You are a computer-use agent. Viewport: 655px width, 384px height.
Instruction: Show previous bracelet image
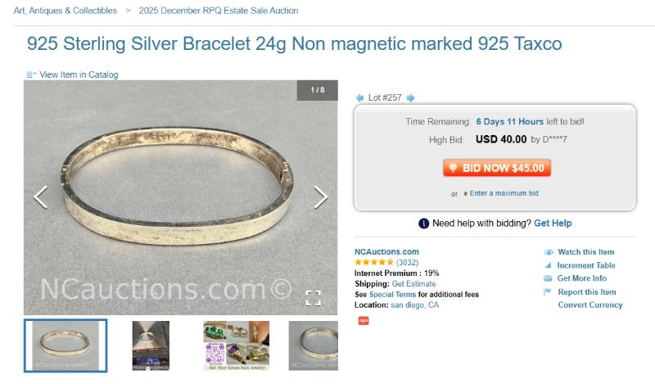tap(40, 197)
